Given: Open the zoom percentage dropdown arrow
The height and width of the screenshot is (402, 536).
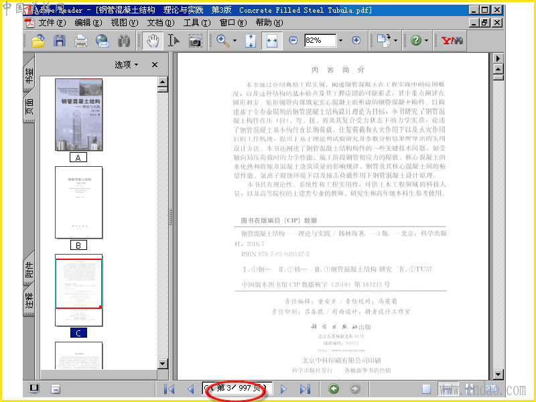Looking at the screenshot, I should [340, 41].
